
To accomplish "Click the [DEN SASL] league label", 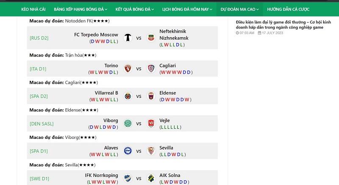I will [x=42, y=124].
